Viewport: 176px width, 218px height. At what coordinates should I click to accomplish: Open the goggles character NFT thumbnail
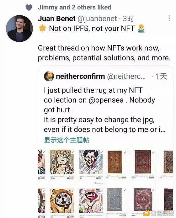[x=62, y=162]
